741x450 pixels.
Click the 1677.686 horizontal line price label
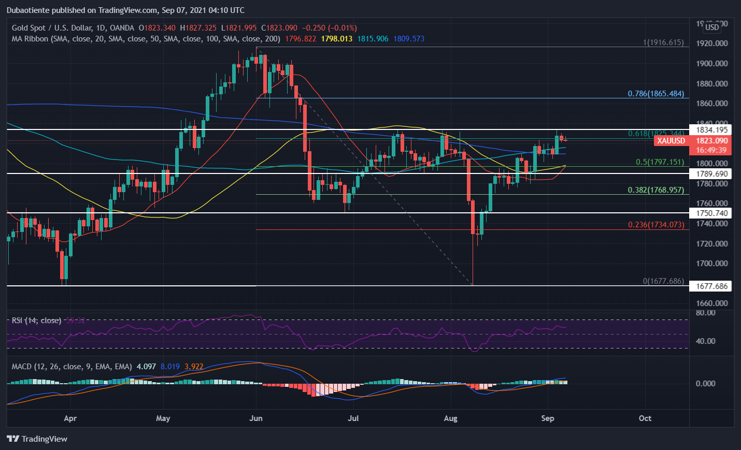[x=711, y=286]
